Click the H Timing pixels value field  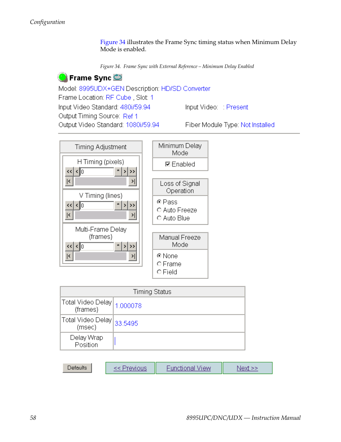pyautogui.click(x=97, y=172)
